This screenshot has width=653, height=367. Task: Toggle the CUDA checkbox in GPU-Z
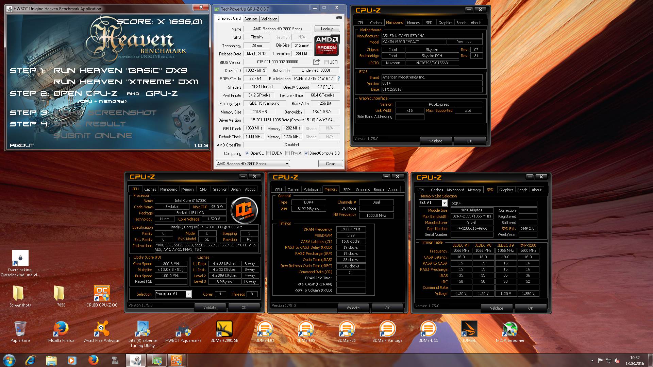tap(268, 153)
